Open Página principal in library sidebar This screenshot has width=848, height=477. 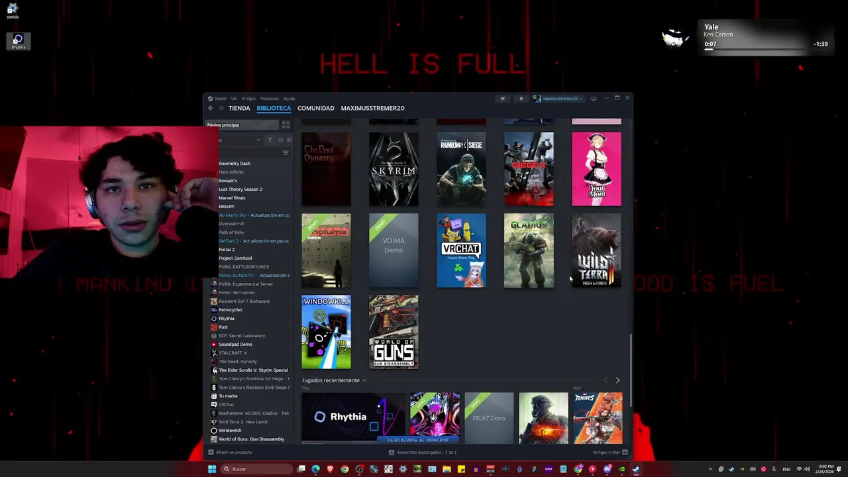point(242,125)
